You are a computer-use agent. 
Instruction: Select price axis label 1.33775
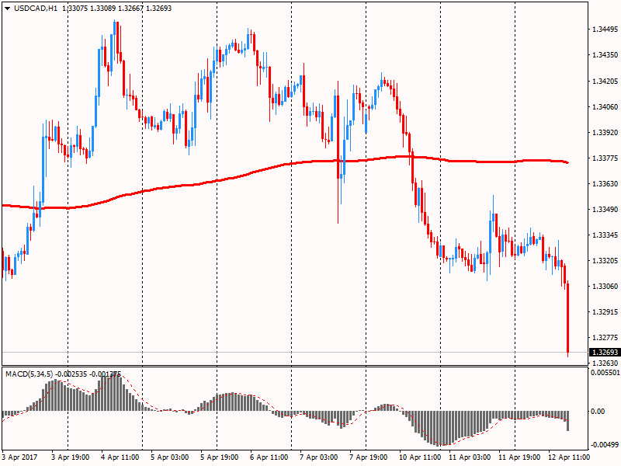605,158
